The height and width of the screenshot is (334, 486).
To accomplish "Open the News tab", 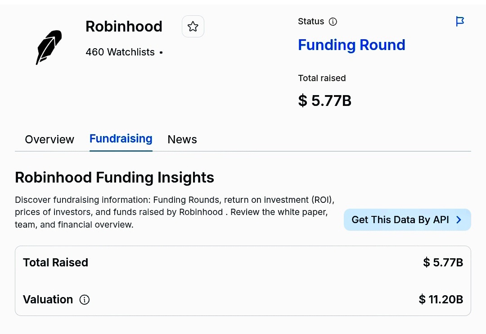I will pos(182,140).
